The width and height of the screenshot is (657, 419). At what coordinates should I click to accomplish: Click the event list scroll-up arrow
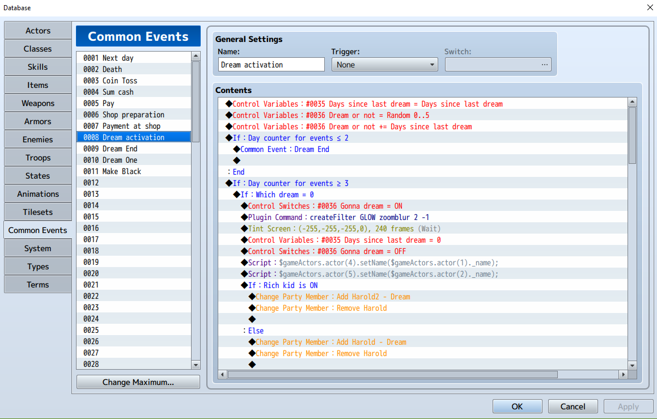coord(196,56)
